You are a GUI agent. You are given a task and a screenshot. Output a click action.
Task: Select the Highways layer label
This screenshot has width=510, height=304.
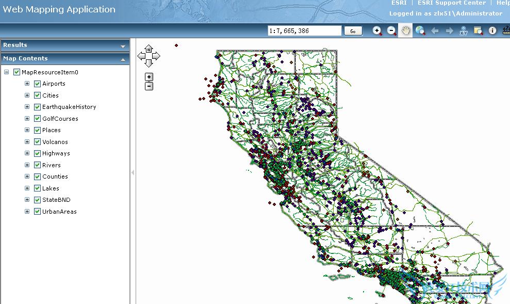coord(56,153)
